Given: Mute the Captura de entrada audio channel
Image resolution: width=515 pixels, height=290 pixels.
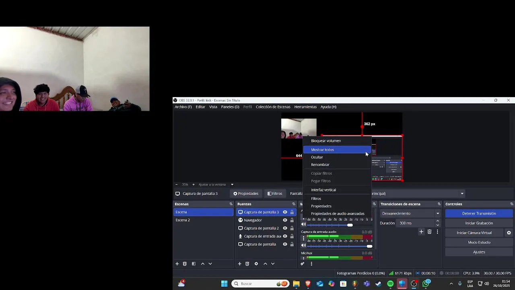Looking at the screenshot, I should click(304, 245).
